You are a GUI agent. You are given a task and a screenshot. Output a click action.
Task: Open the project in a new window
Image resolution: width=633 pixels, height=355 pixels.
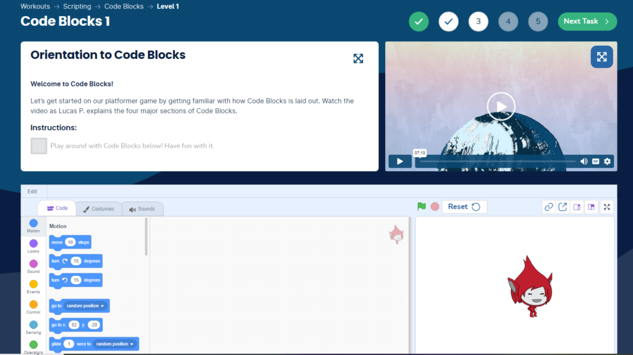coord(563,207)
